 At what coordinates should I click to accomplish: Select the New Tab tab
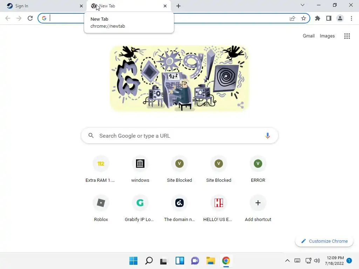128,6
